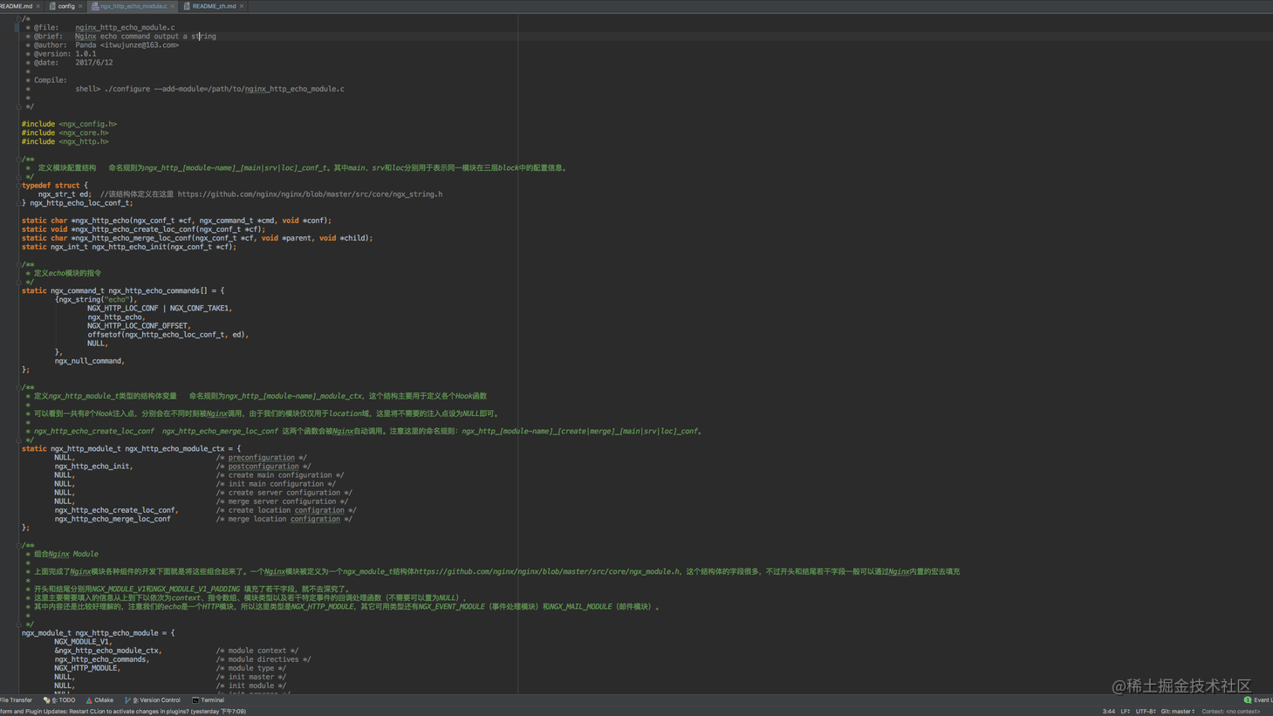Collapse the typedef struct block via gutter marker
The image size is (1273, 716).
click(x=18, y=185)
